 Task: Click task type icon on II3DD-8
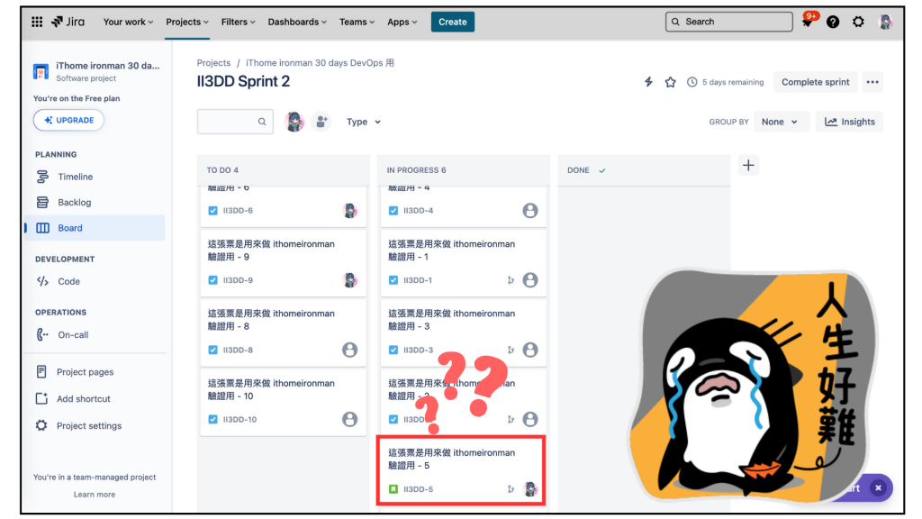212,350
